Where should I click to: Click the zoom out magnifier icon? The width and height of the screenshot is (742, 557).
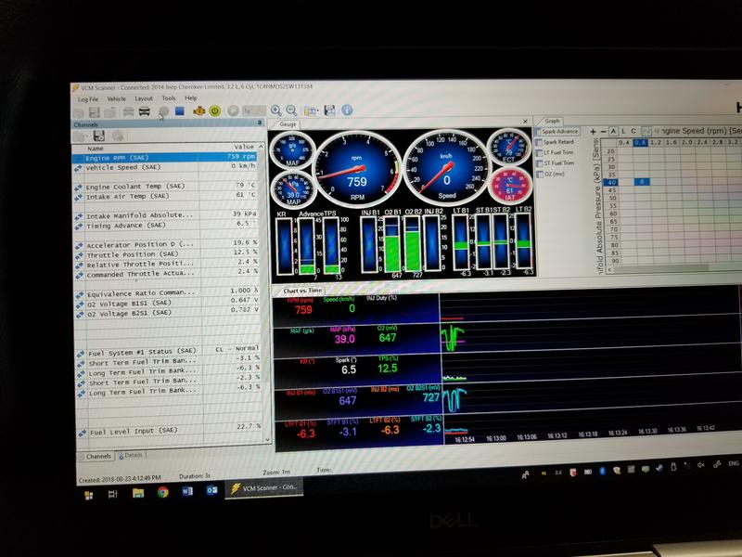click(291, 110)
